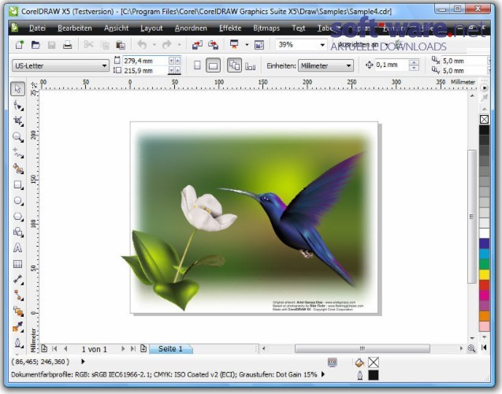The height and width of the screenshot is (394, 502).
Task: Select the Rectangle tool
Action: tap(18, 184)
